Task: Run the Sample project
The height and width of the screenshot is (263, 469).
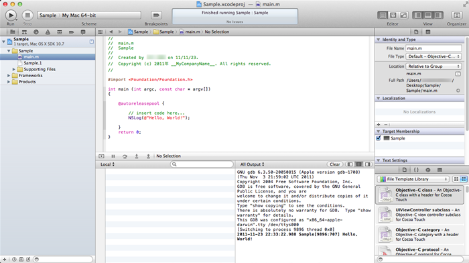Action: [11, 15]
